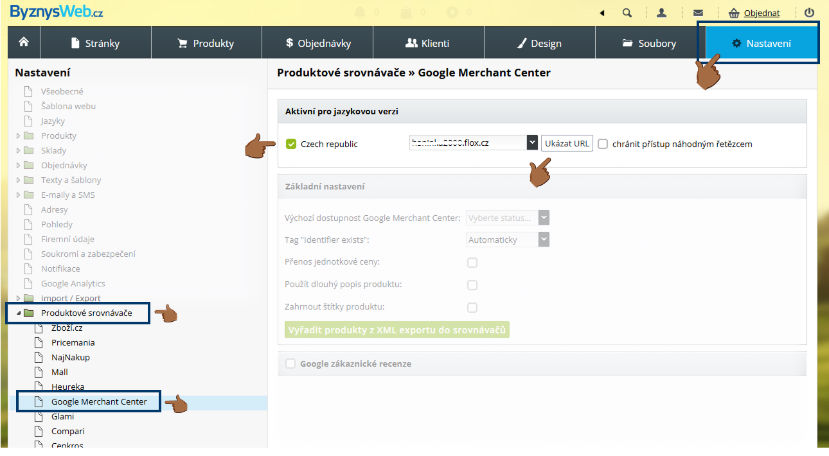
Task: Click the ByznysWeb.cz logo
Action: 57,12
